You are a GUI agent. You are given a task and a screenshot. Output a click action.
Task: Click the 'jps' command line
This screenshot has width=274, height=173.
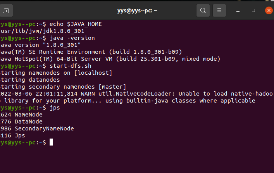[x=55, y=108]
